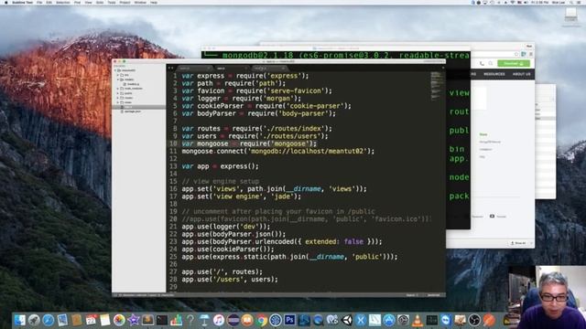Launch Safari compass icon in dock

[49, 320]
